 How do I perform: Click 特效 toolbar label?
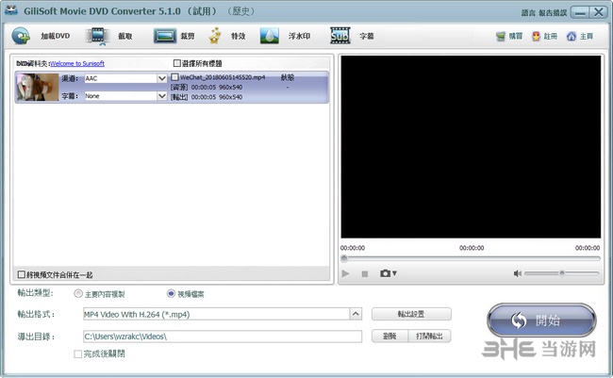point(238,36)
